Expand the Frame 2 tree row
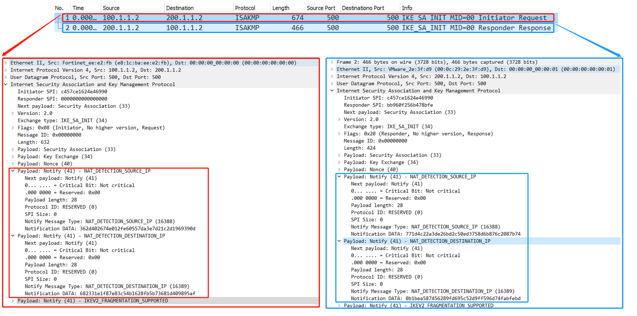This screenshot has width=637, height=316. 332,62
